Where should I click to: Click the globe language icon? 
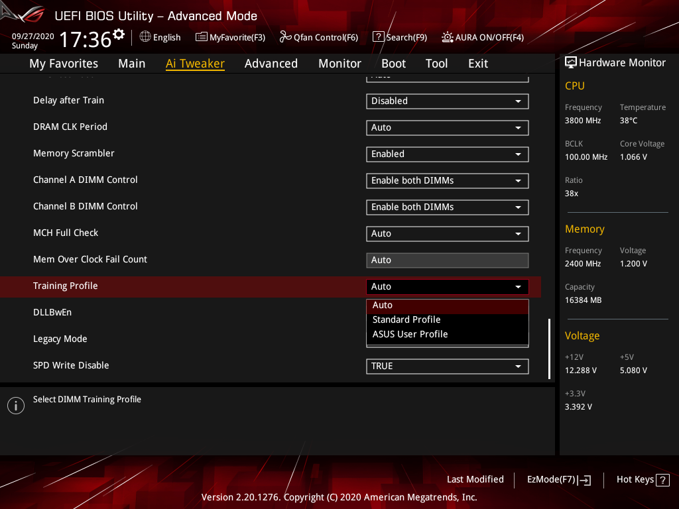click(145, 37)
